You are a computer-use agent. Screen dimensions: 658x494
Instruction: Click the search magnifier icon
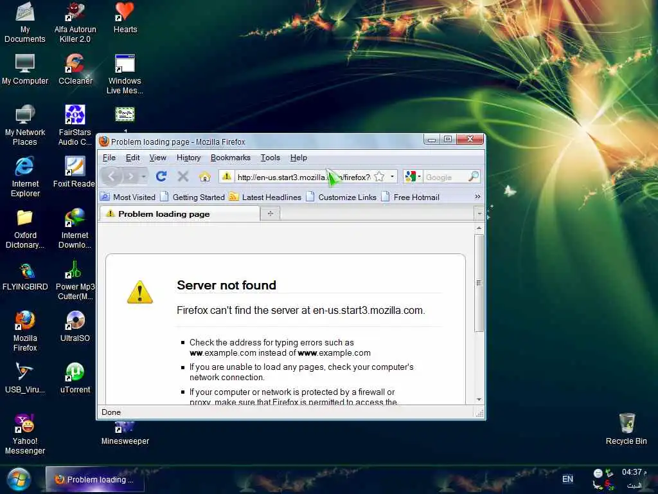[474, 177]
